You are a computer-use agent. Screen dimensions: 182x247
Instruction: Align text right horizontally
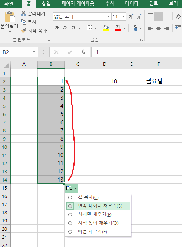(167, 28)
